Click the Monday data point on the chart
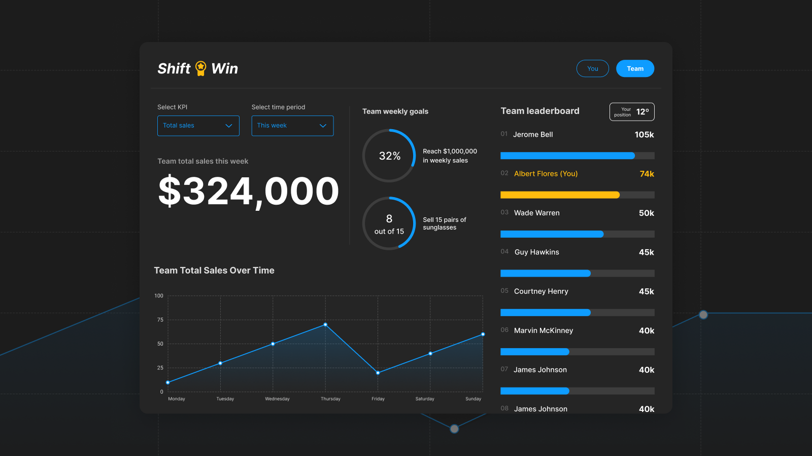The image size is (812, 456). pos(168,383)
